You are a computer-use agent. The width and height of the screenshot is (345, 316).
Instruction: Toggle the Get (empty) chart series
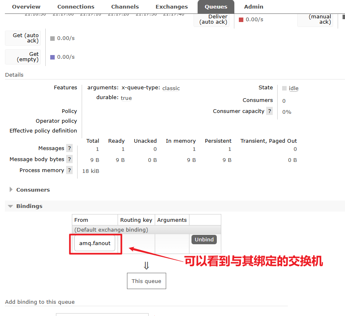click(x=23, y=57)
